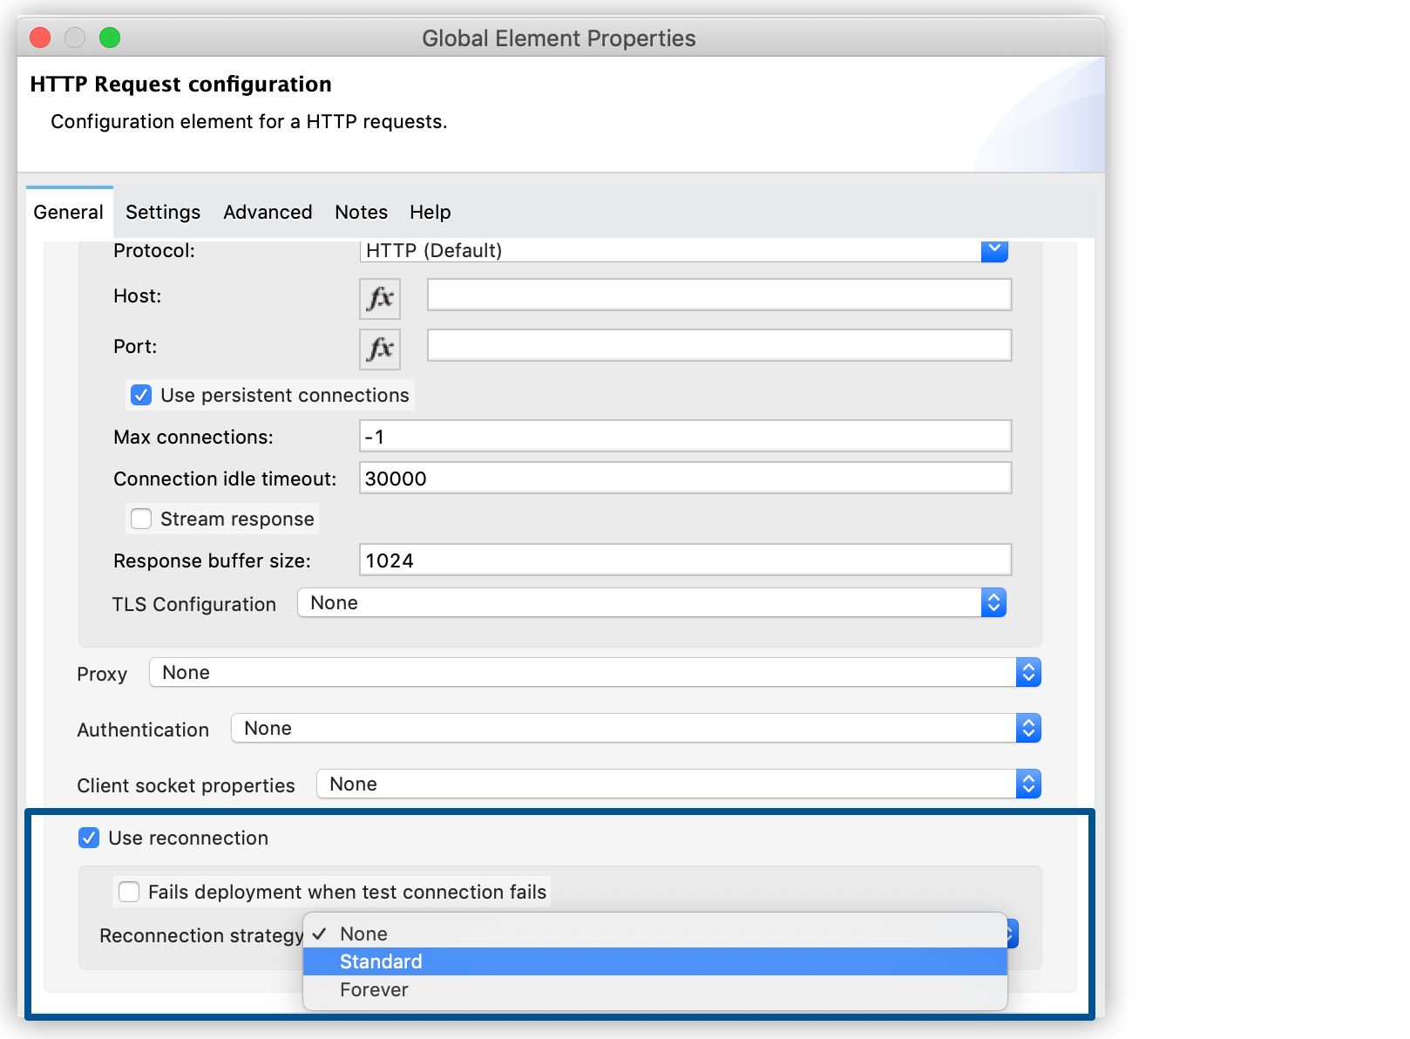Screen dimensions: 1410x1039
Task: Open the Notes tab
Action: click(x=361, y=212)
